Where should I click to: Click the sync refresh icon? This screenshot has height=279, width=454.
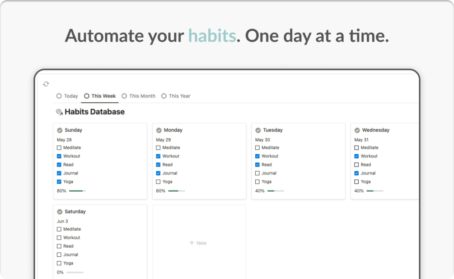(x=46, y=84)
